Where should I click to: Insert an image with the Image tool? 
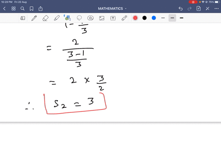coord(102,18)
